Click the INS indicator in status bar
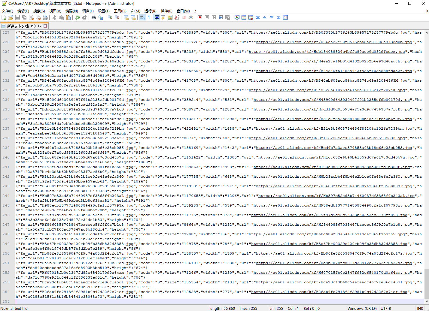Screen dimensions: 429x311 pos(420,308)
